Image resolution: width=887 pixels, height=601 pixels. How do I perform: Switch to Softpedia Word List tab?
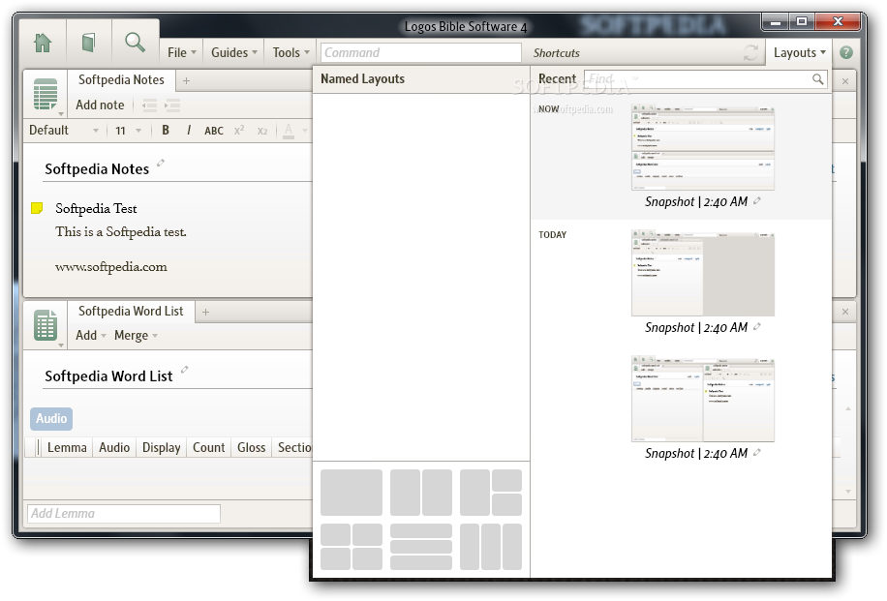[131, 311]
